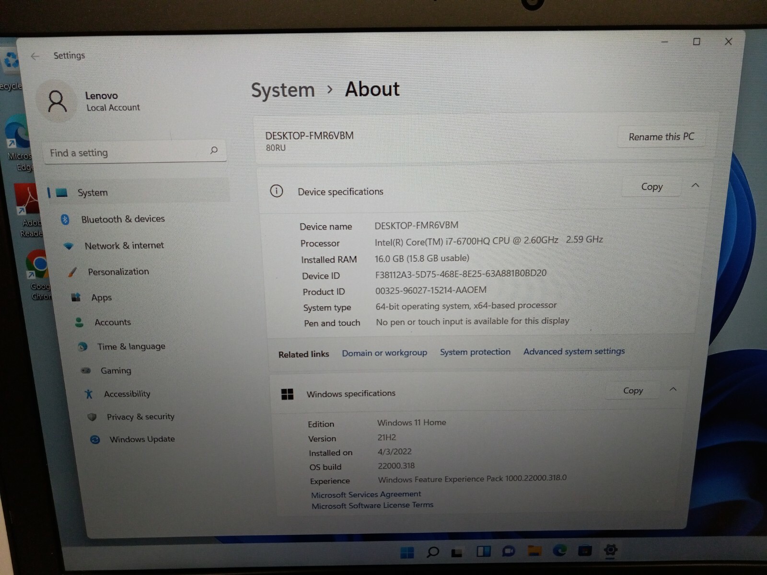Open Personalization settings
Viewport: 767px width, 575px height.
click(118, 272)
